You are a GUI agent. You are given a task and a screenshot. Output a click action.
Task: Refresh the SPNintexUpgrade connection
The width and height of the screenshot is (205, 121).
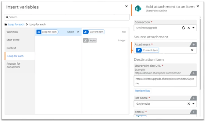pos(183,28)
